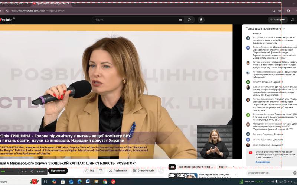The width and height of the screenshot is (297, 185).
Task: Open Докладніше link in chat notice
Action: tap(262, 162)
